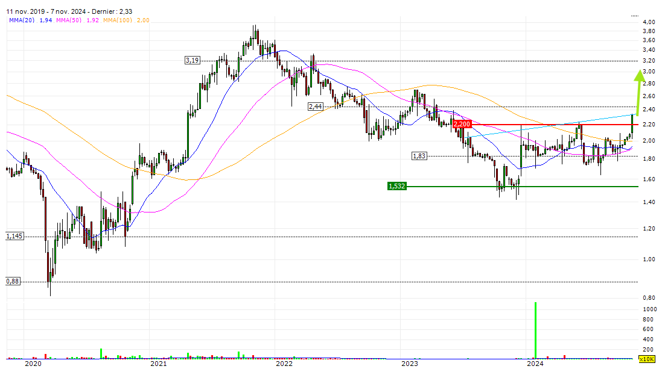
Task: Click the 0,88 price level label
Action: (x=13, y=281)
